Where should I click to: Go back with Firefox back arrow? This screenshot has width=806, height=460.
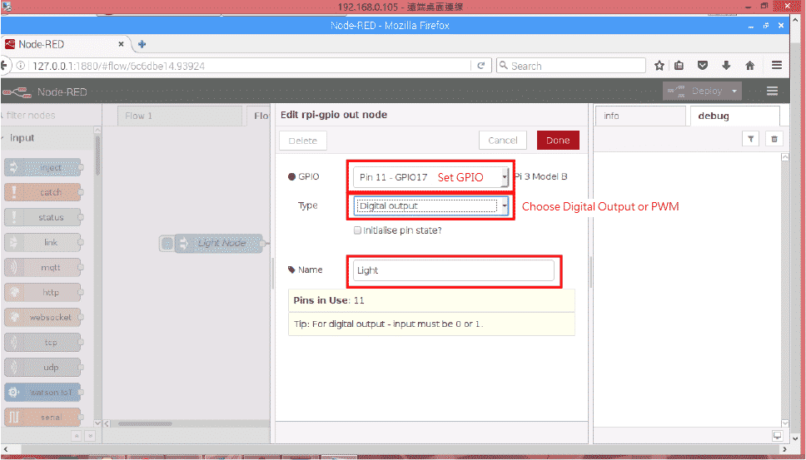(5, 66)
